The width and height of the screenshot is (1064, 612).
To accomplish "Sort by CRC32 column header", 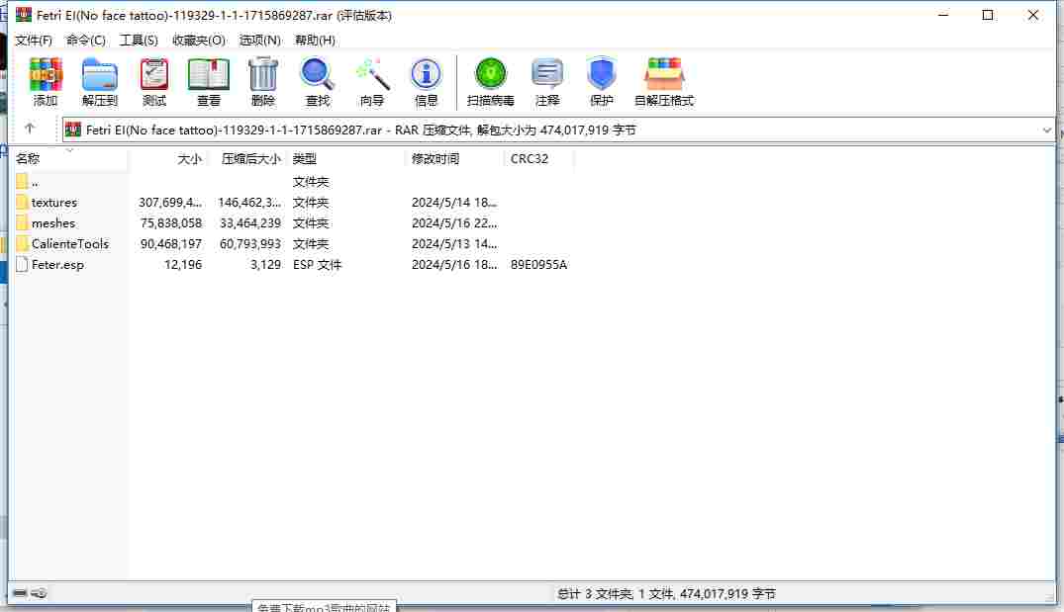I will [x=530, y=158].
